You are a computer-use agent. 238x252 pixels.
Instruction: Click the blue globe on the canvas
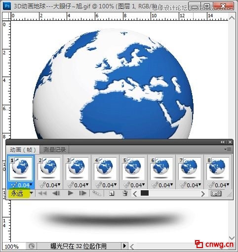pyautogui.click(x=113, y=84)
